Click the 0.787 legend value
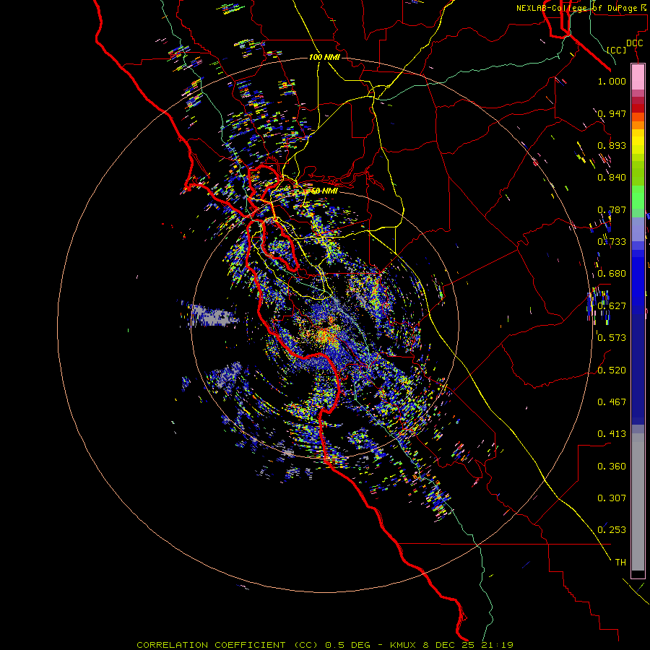650x650 pixels. (612, 209)
